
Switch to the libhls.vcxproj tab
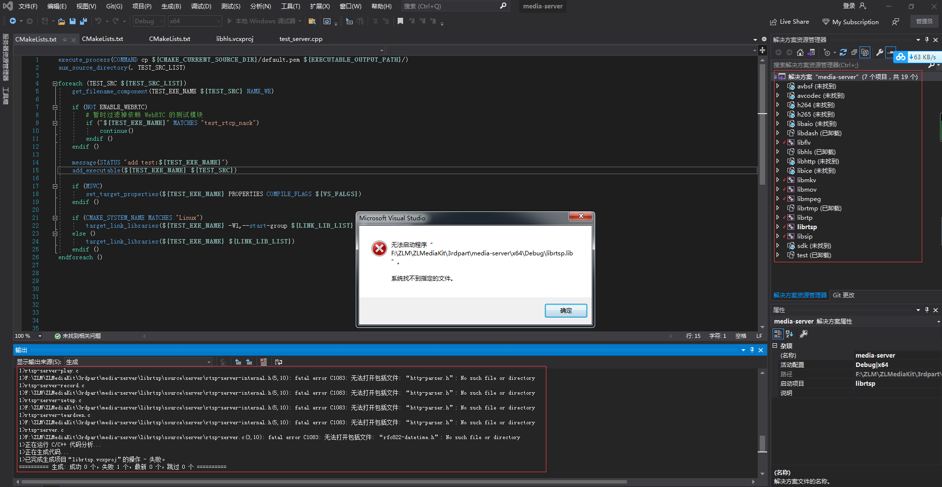(235, 39)
